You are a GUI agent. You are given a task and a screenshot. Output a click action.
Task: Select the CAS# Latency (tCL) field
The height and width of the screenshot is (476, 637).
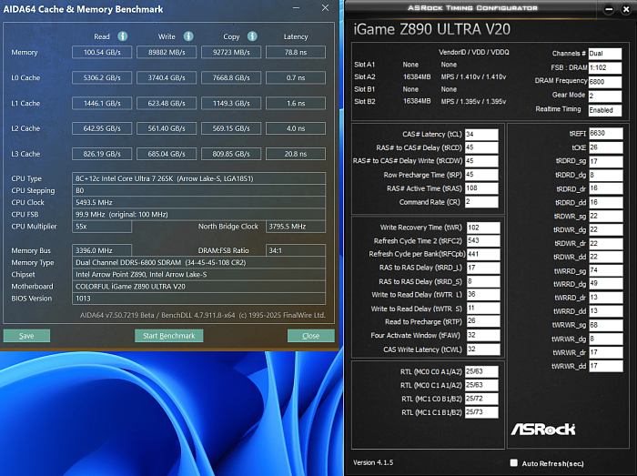[x=481, y=134]
